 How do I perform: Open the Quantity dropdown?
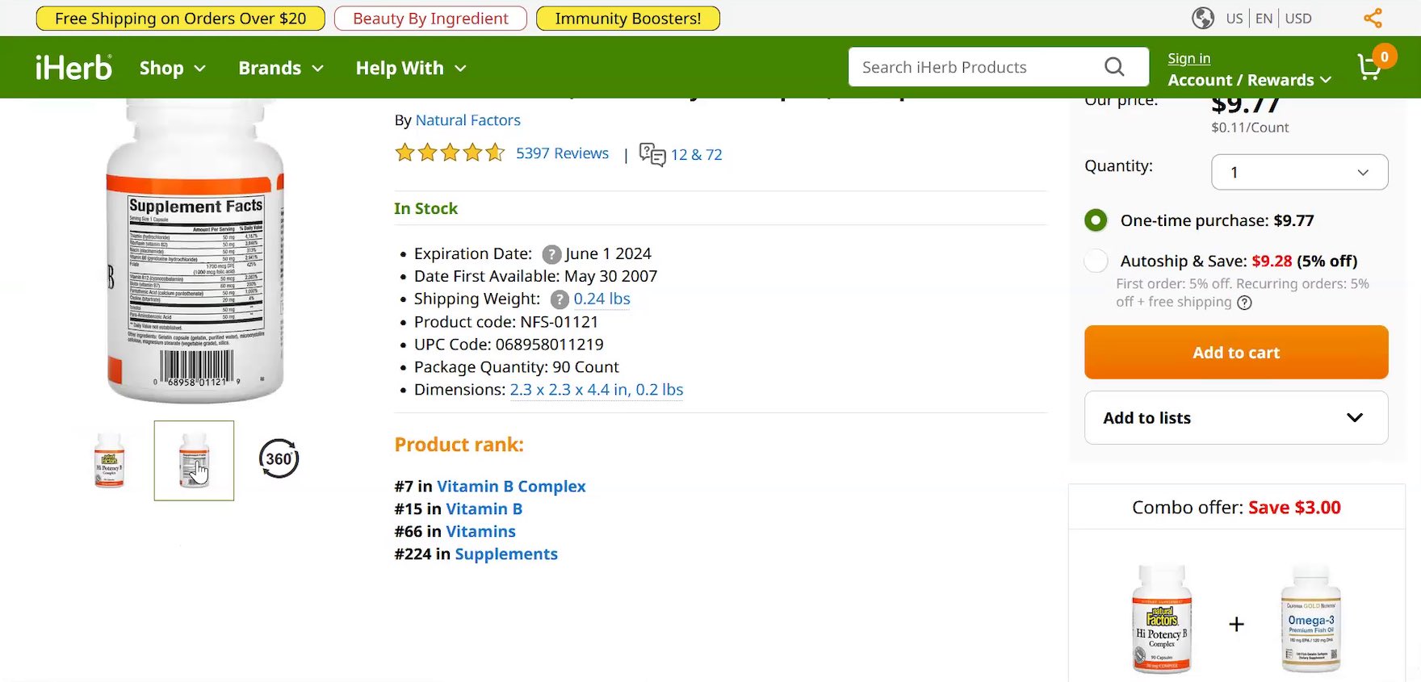tap(1299, 172)
